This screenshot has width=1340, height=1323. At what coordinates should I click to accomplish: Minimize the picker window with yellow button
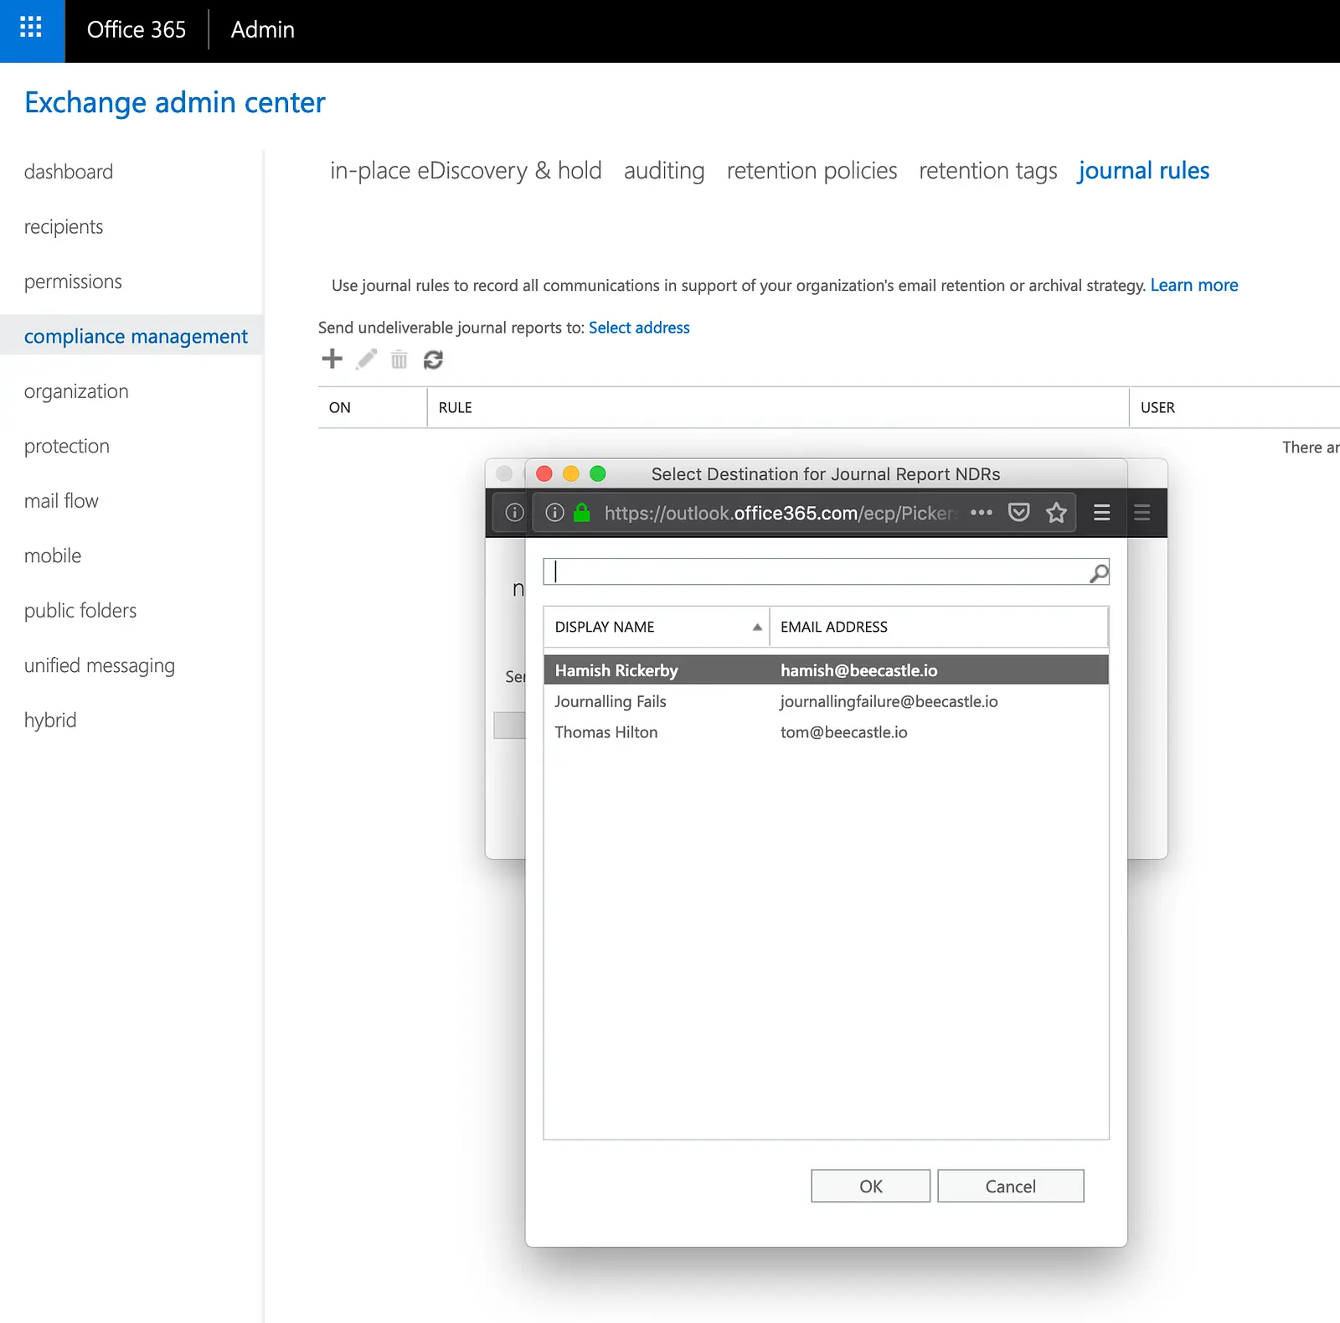pyautogui.click(x=571, y=474)
